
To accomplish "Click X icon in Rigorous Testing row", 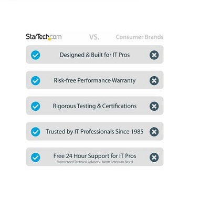I will click(x=154, y=106).
